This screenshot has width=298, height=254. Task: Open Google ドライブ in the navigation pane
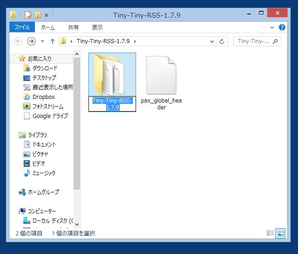(x=50, y=116)
